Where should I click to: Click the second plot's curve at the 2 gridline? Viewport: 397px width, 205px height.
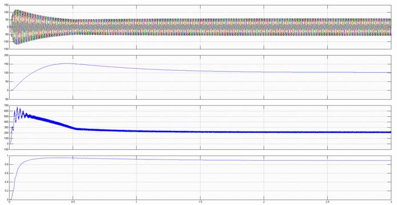pyautogui.click(x=264, y=72)
